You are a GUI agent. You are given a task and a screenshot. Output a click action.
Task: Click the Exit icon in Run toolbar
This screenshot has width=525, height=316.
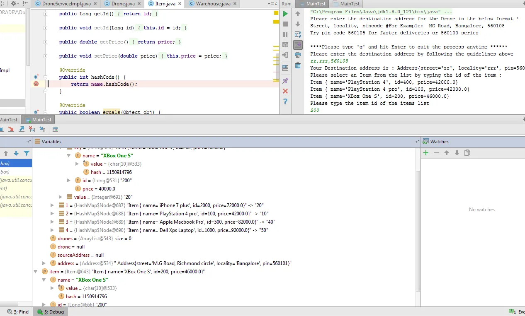coord(285,55)
